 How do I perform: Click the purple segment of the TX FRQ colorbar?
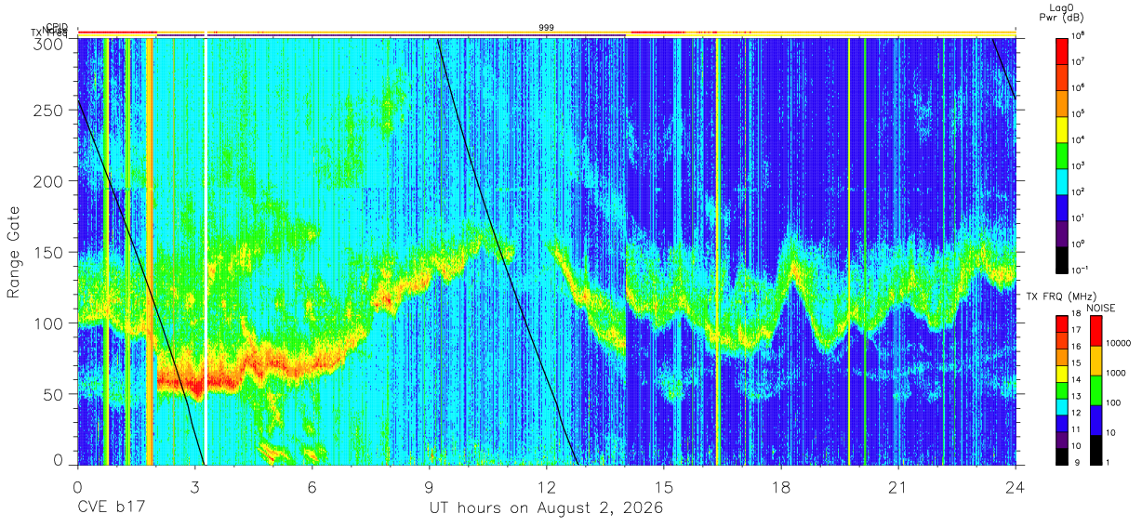(1062, 438)
